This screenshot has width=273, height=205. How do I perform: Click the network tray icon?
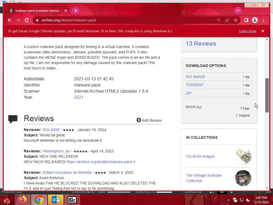coord(241,200)
